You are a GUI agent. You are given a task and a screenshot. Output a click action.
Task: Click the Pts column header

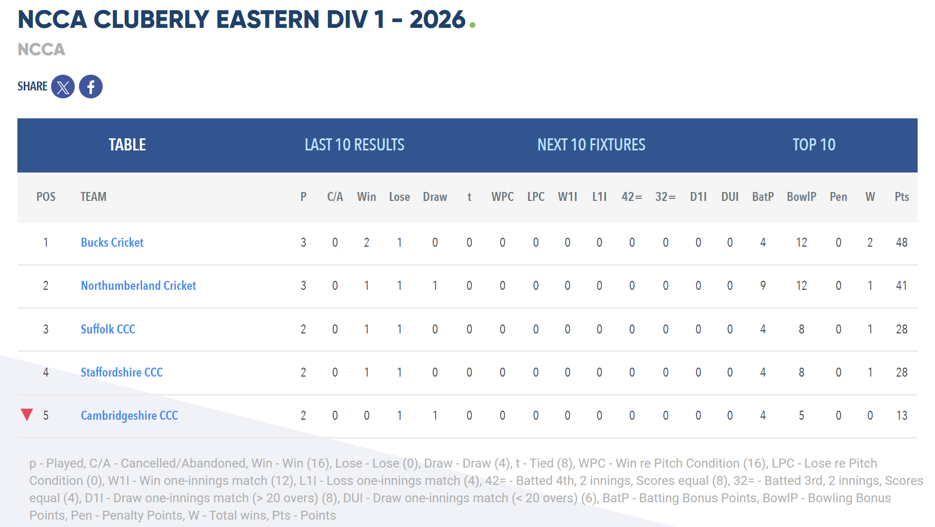[x=902, y=197]
